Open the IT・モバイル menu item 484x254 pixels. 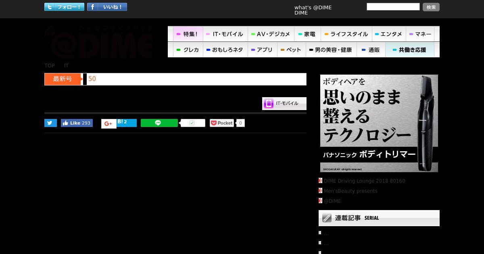pyautogui.click(x=225, y=34)
